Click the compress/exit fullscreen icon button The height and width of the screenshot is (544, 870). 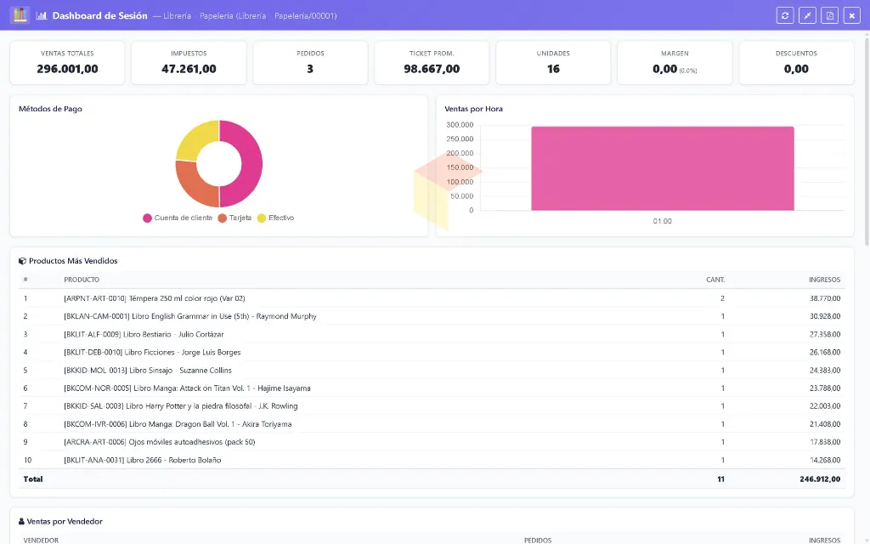[x=807, y=15]
